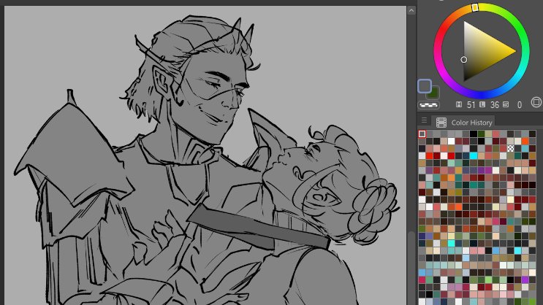Click the circular picker handle inside the color triangle

click(463, 60)
